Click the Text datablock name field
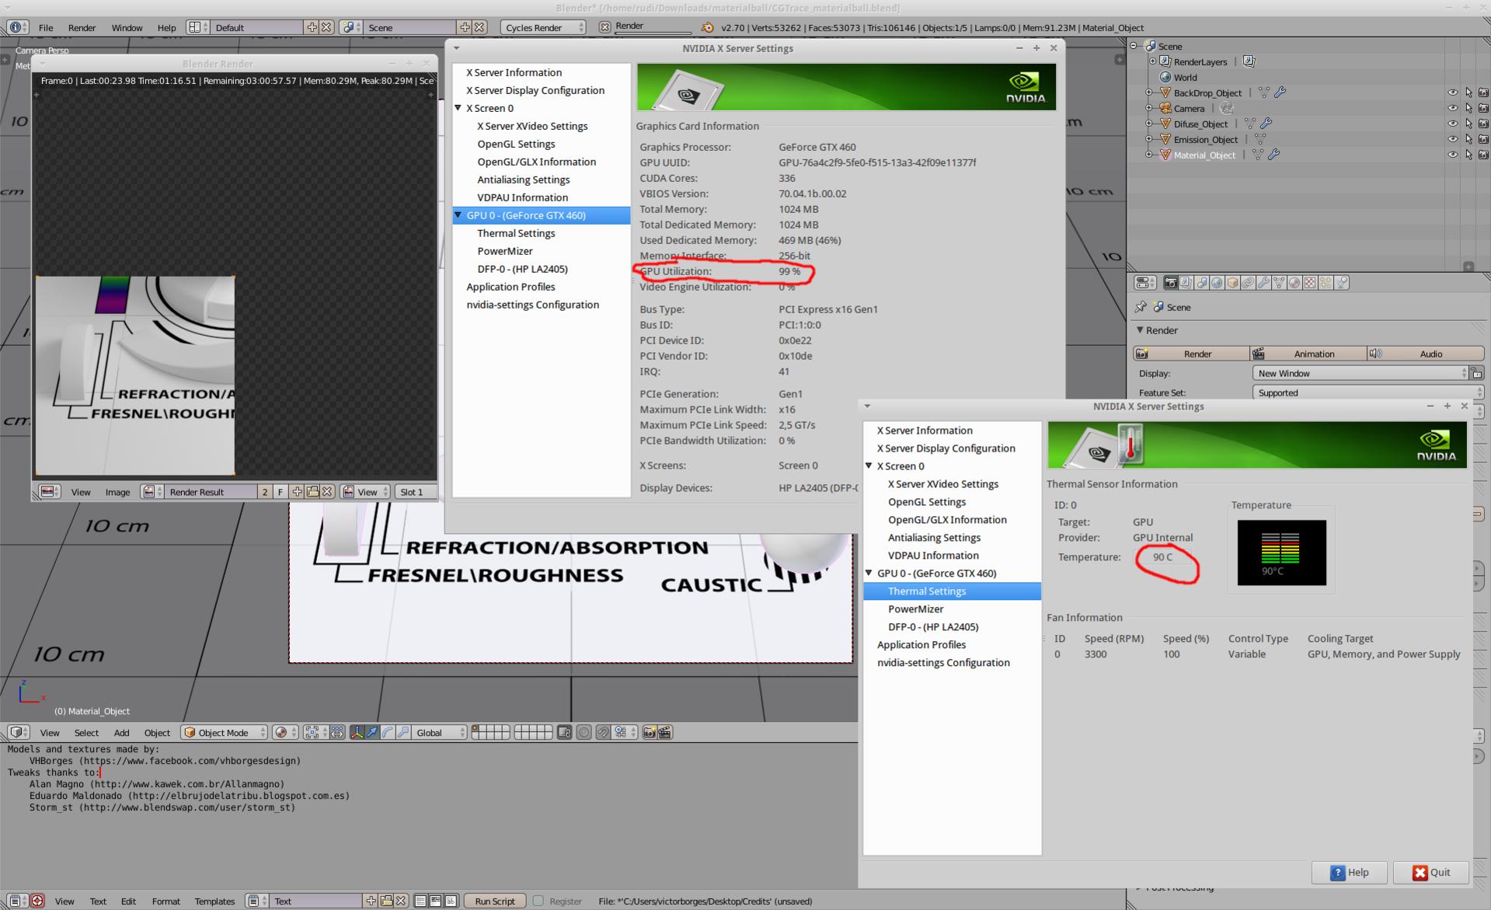Screen dimensions: 1491x910 click(317, 901)
